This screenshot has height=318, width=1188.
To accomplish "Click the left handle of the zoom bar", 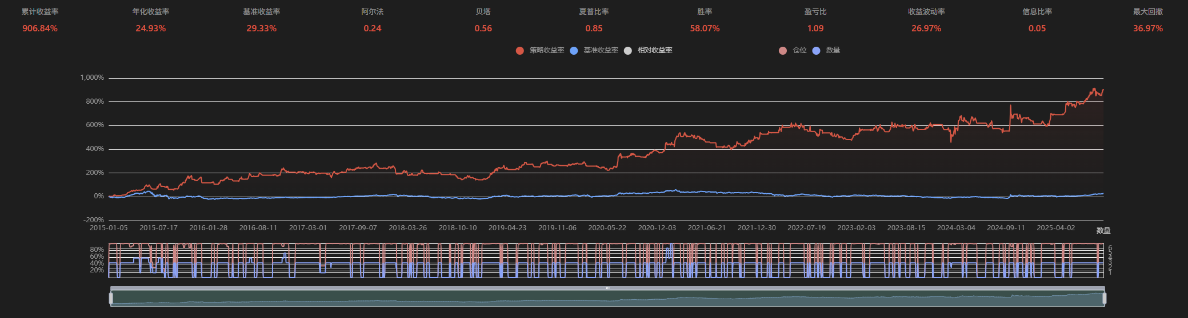I will click(x=111, y=298).
